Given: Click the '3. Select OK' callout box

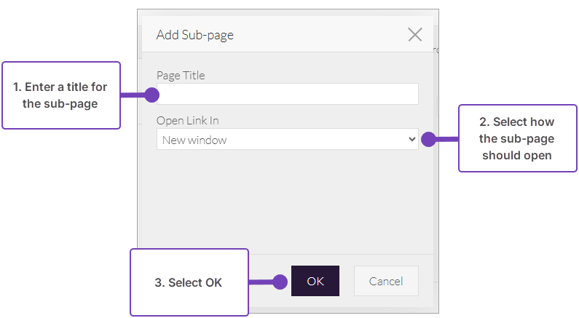Looking at the screenshot, I should coord(189,282).
